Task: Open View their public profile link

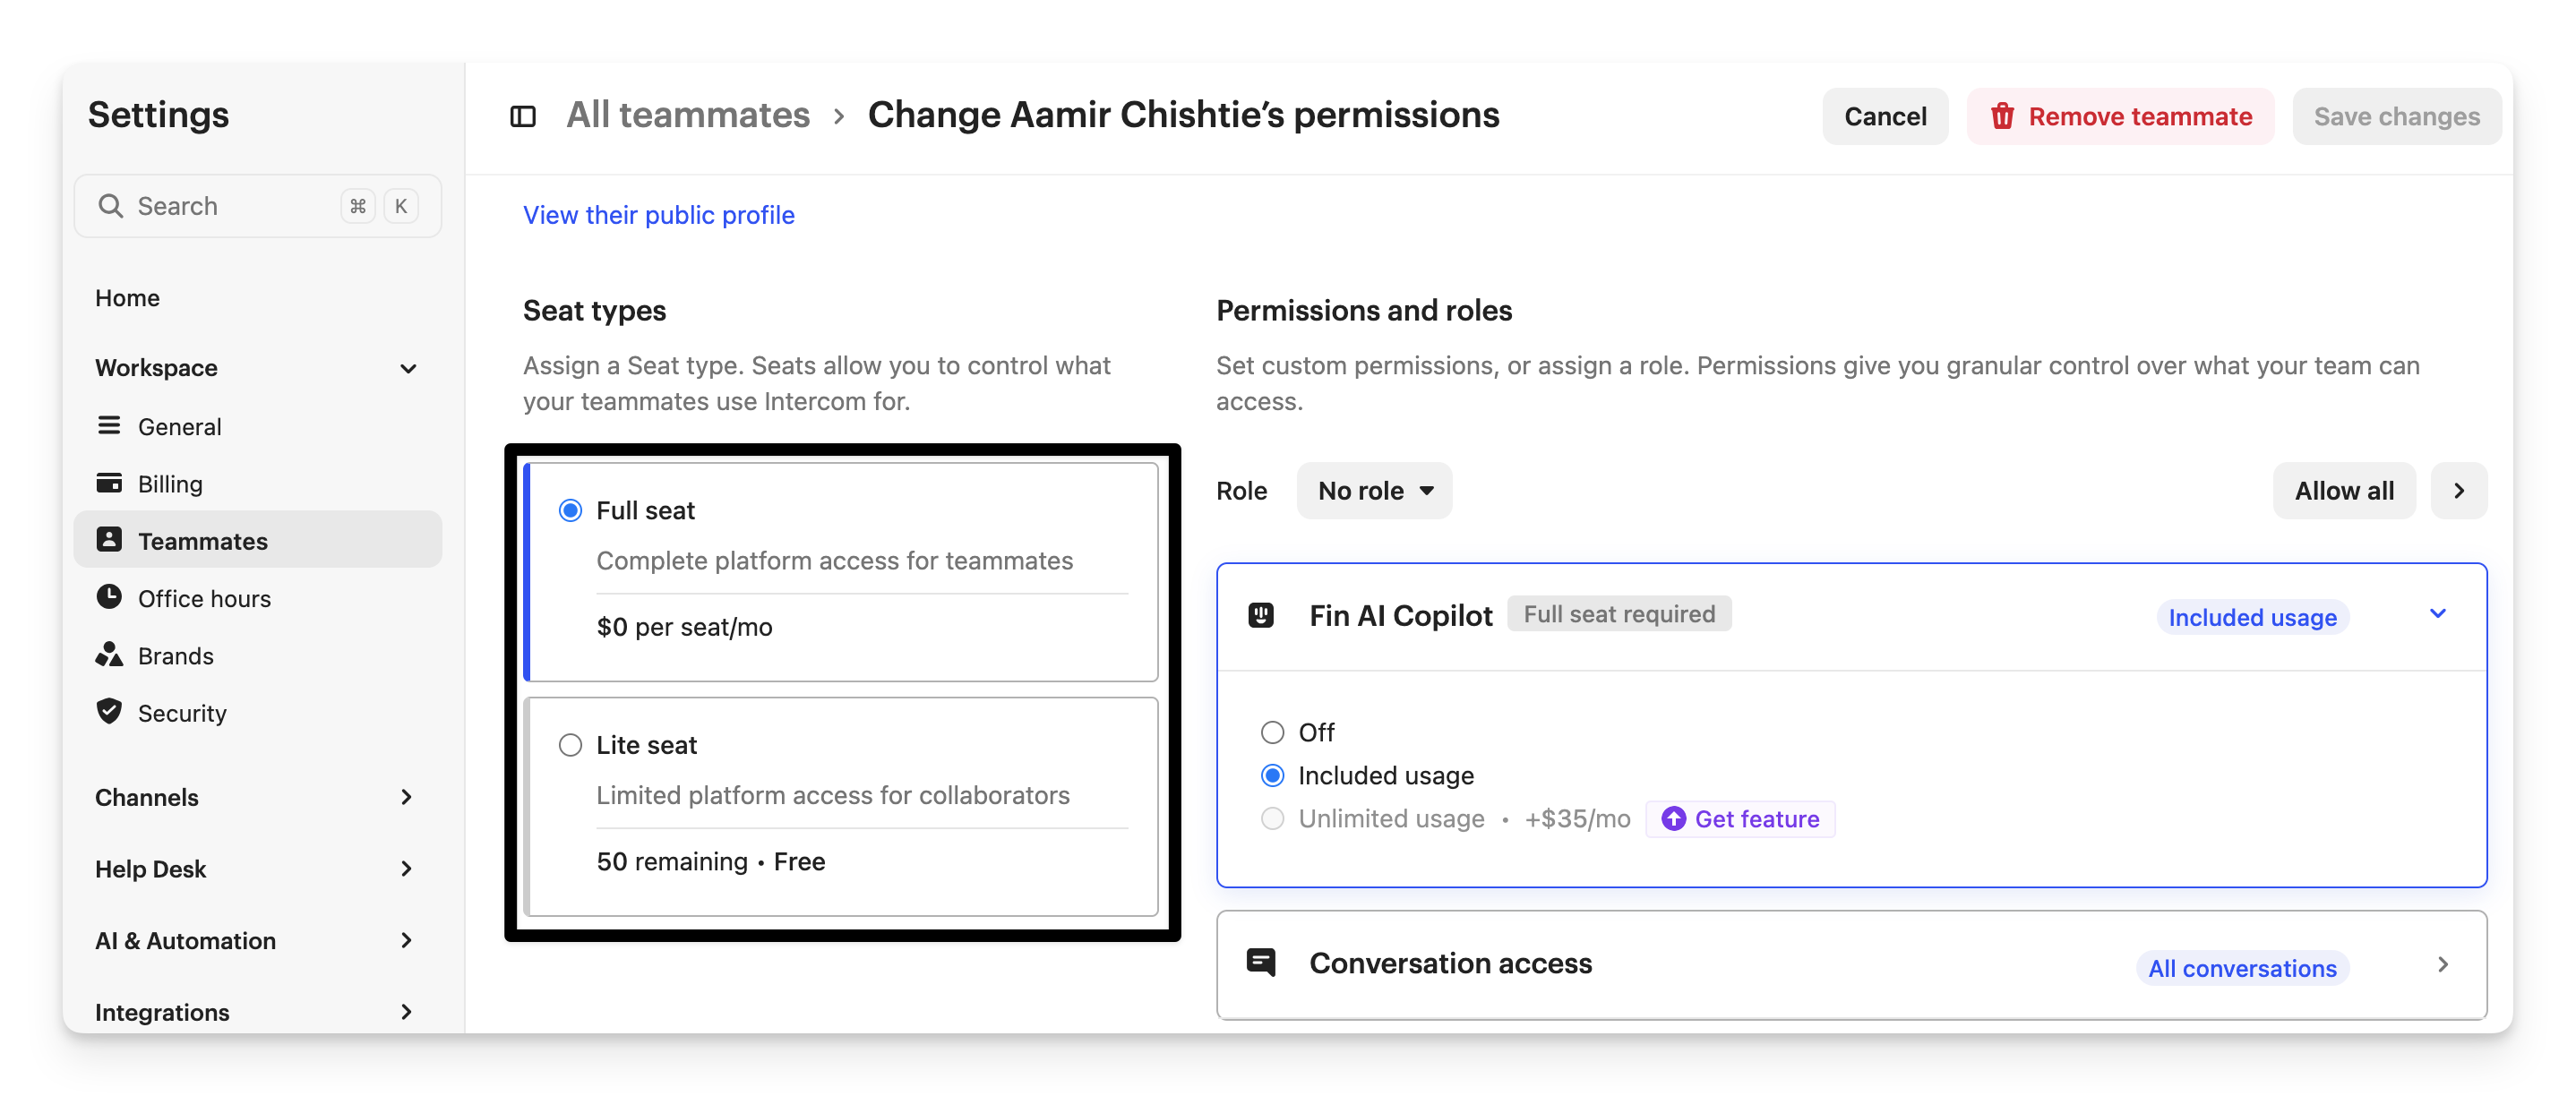Action: (658, 215)
